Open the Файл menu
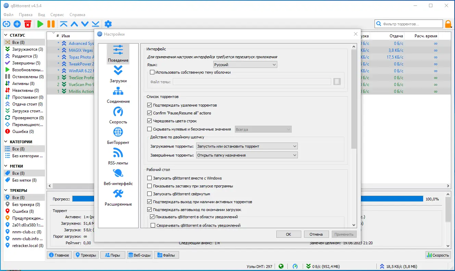 pos(9,15)
